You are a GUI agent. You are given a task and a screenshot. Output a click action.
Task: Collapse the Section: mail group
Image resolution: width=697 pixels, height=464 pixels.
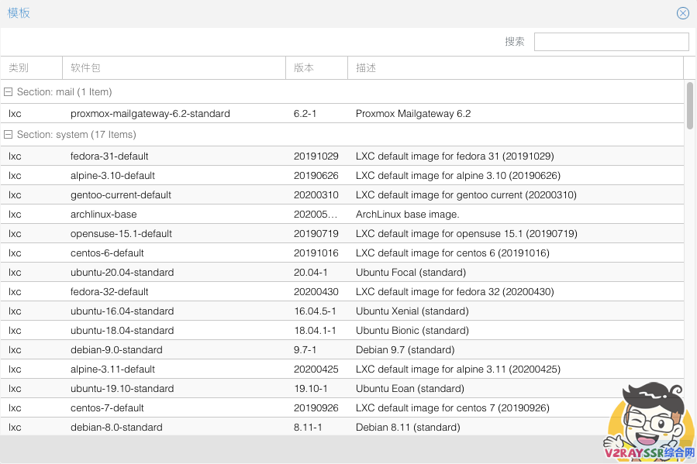tap(9, 92)
